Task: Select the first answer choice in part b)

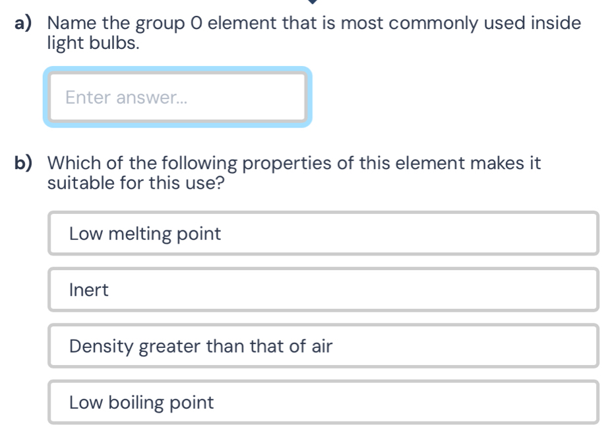Action: [324, 233]
